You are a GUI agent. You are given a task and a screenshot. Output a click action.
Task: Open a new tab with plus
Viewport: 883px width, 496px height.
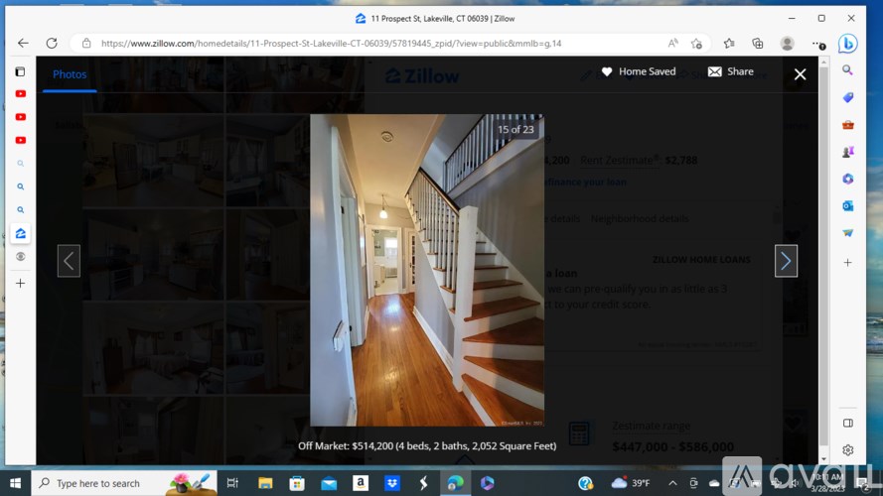click(20, 284)
